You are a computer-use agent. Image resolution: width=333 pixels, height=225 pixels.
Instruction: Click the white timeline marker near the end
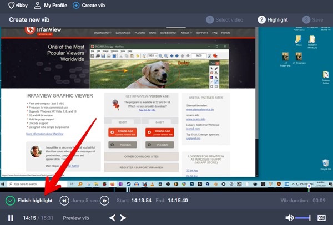tap(309, 187)
